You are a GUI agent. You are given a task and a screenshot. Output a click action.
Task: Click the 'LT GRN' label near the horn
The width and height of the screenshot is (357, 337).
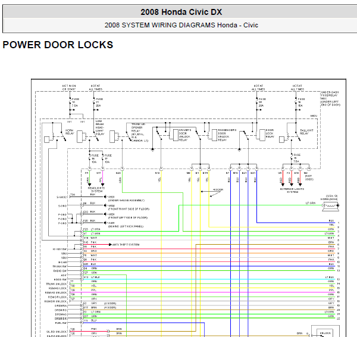pos(311,203)
